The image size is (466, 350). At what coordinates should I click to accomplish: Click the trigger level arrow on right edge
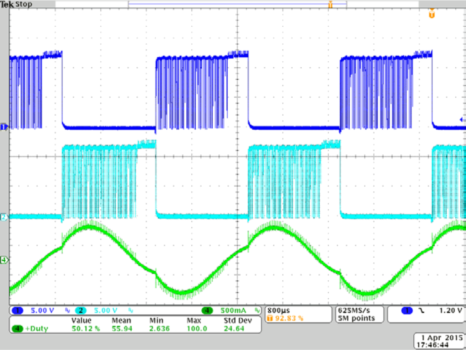coord(462,120)
